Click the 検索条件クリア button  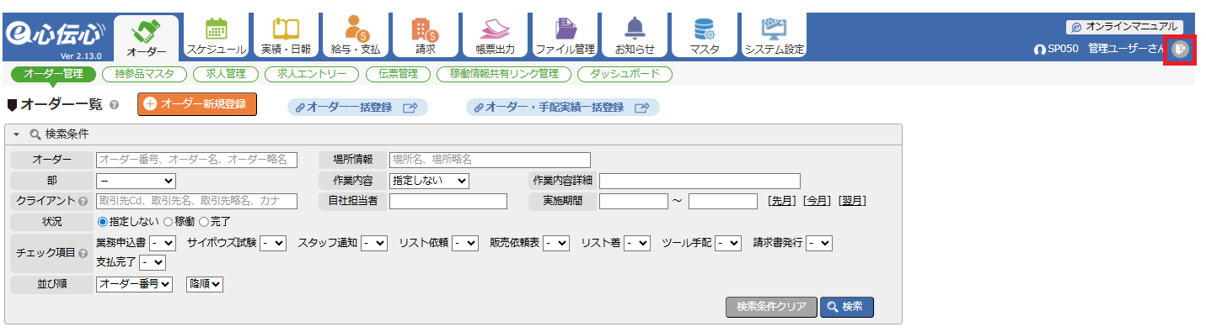tap(771, 307)
